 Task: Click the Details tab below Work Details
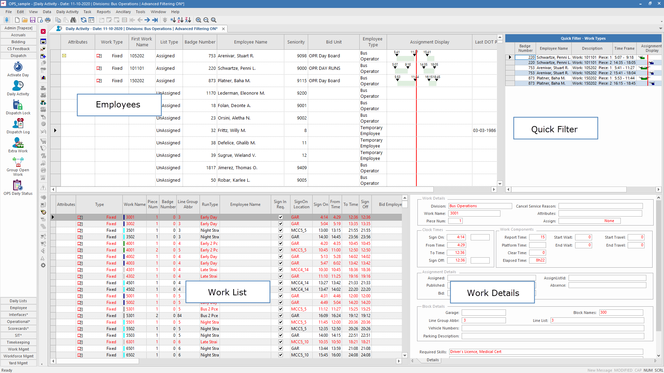click(432, 360)
